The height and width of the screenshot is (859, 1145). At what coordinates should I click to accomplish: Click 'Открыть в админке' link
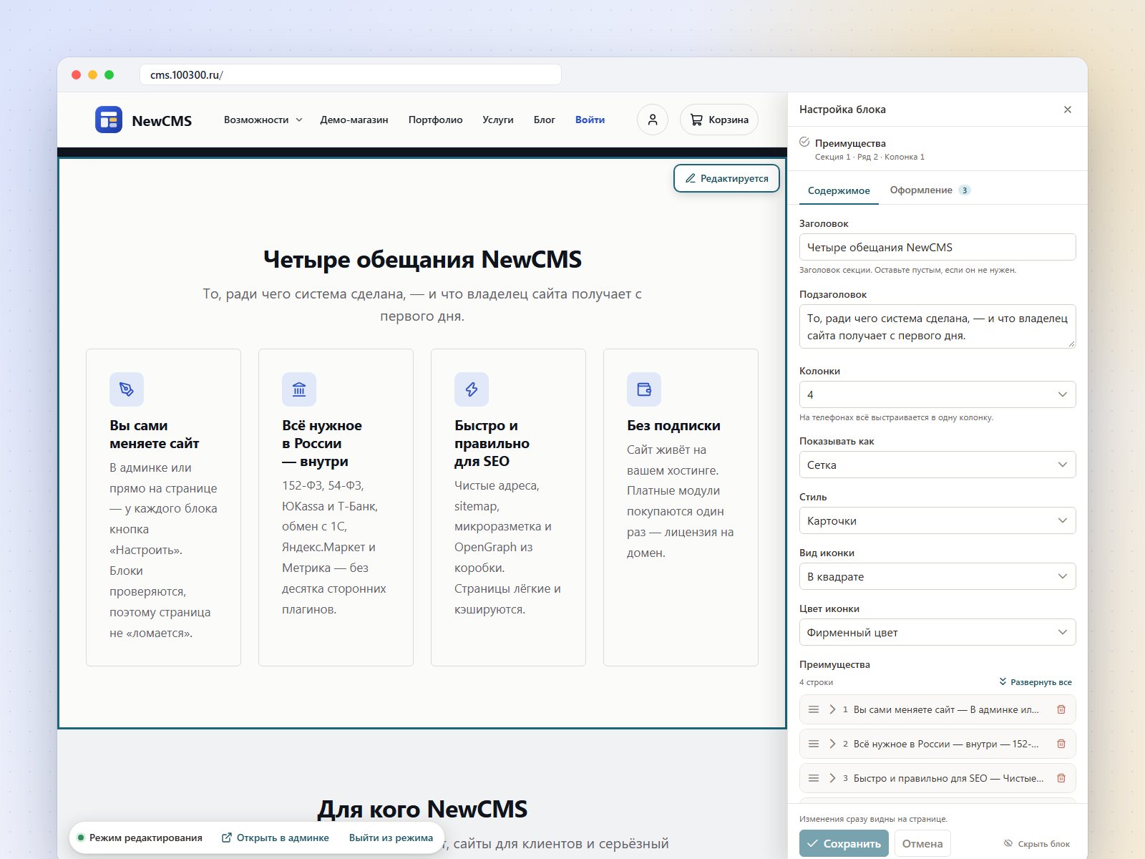(276, 838)
